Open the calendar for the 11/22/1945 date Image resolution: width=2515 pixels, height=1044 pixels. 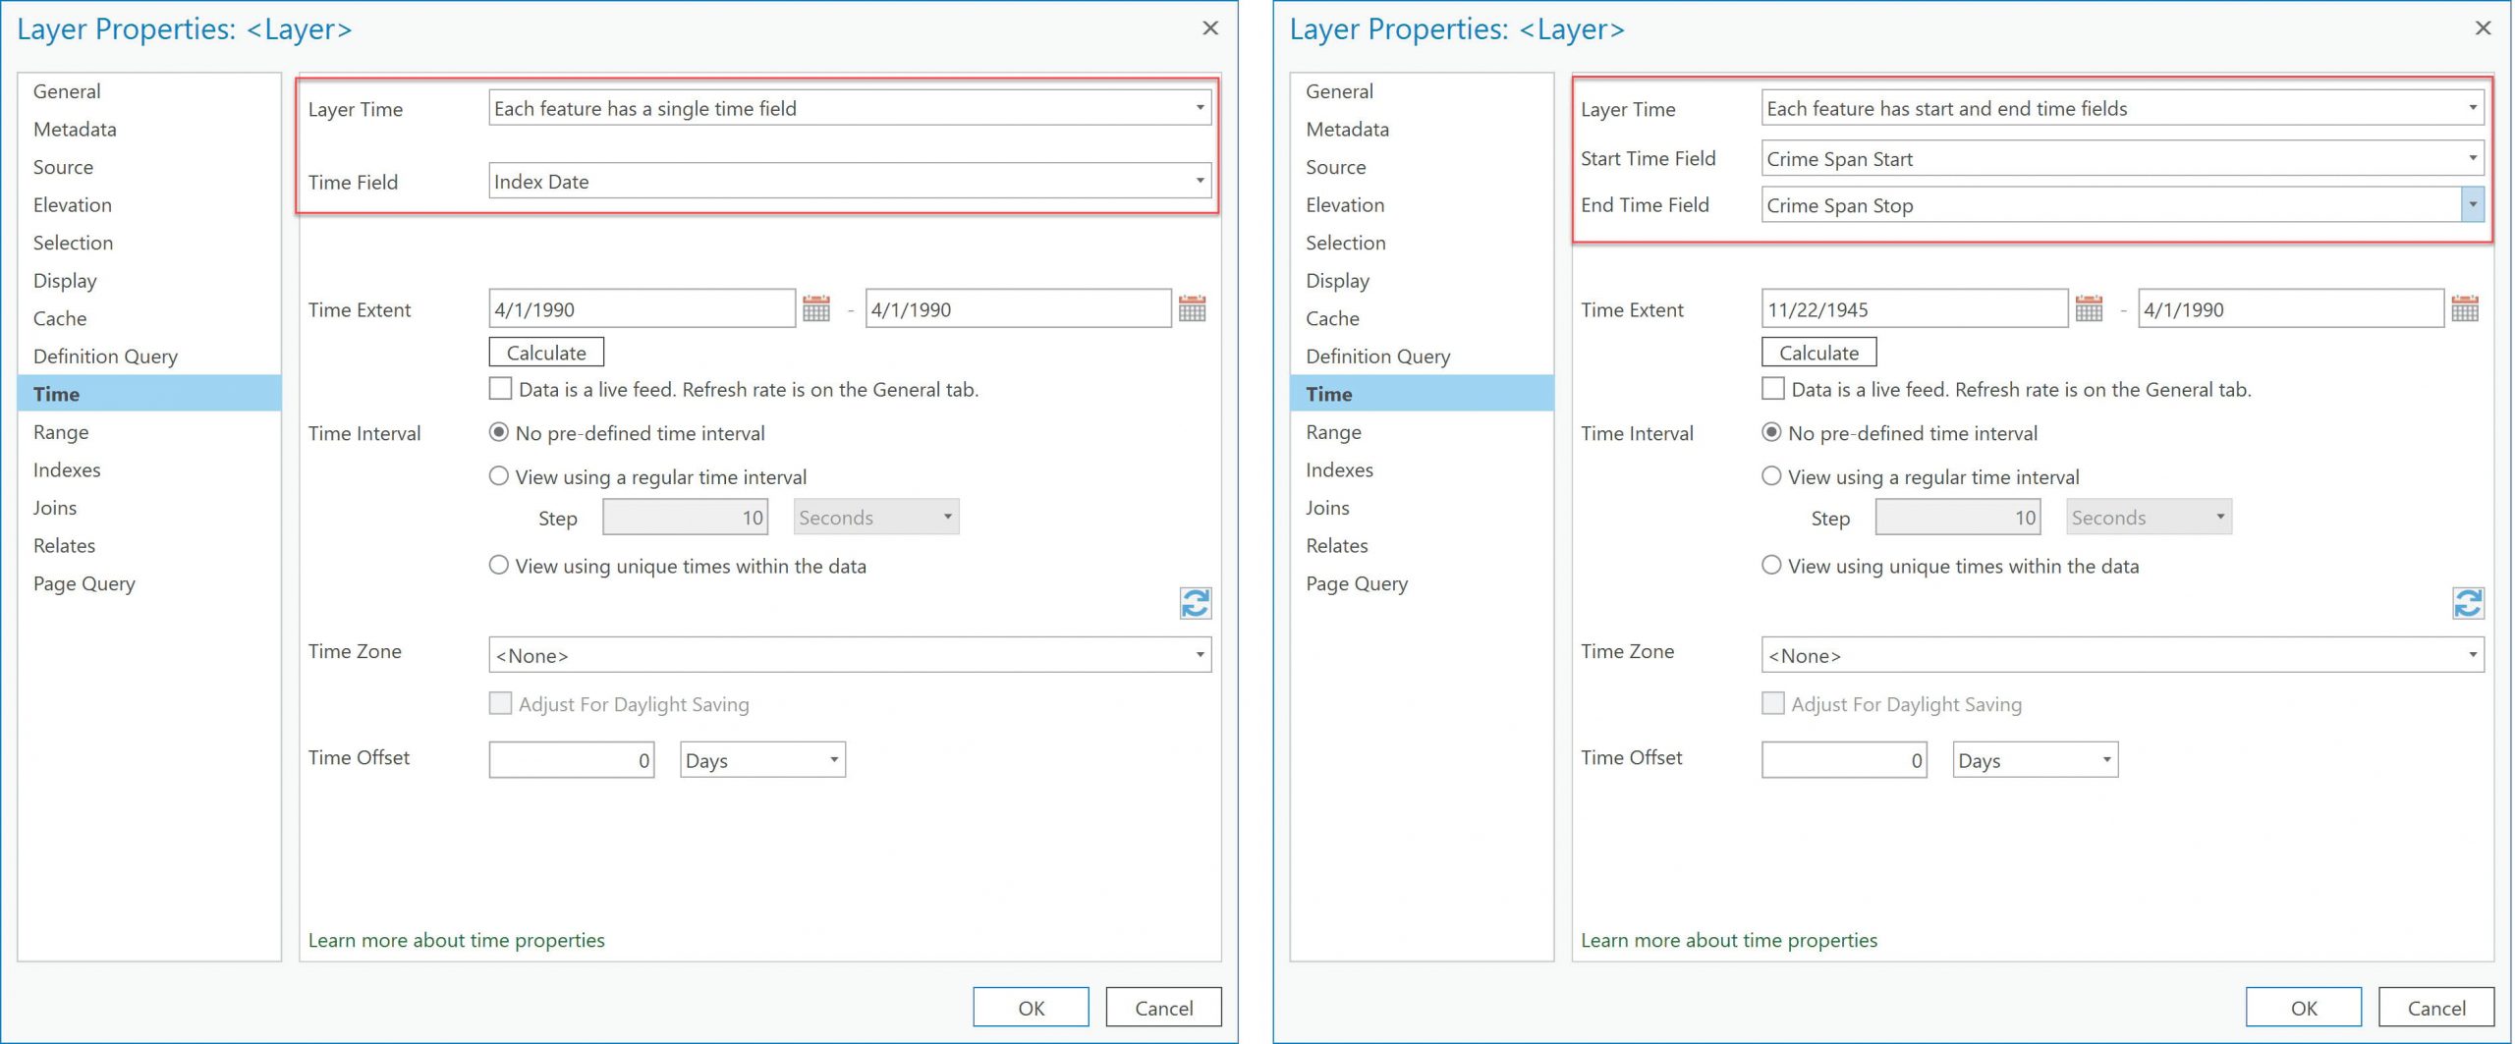tap(2088, 307)
